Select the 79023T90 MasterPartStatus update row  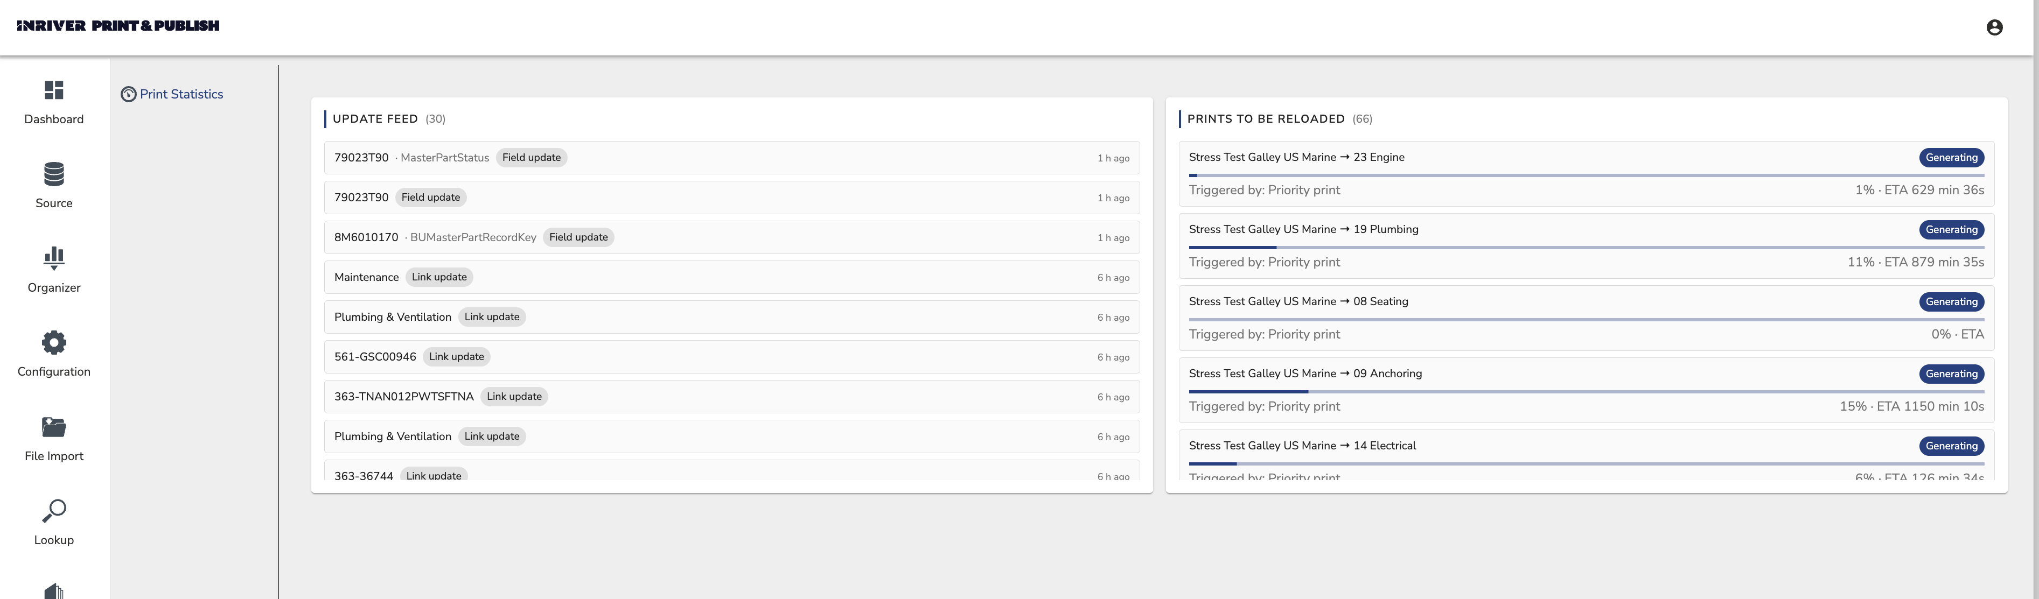tap(731, 158)
